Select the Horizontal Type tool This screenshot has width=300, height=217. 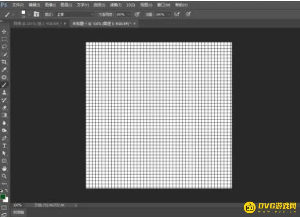coord(4,145)
